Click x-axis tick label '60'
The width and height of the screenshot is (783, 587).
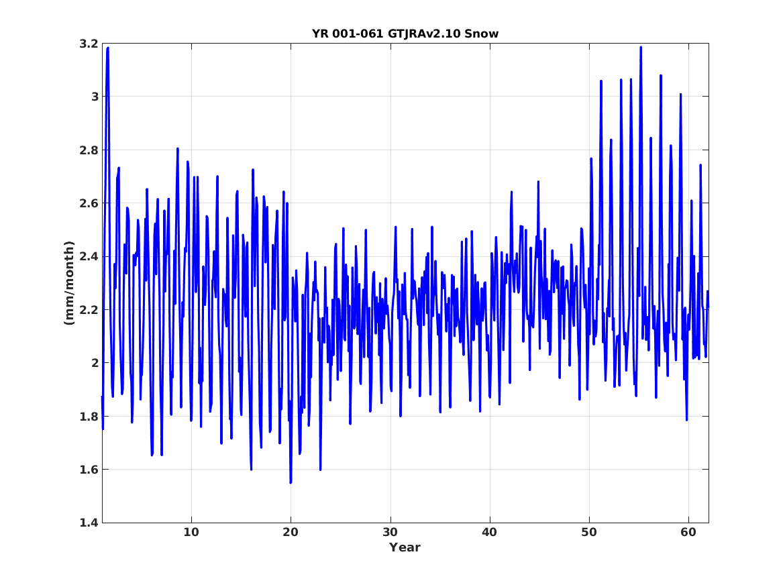click(688, 533)
